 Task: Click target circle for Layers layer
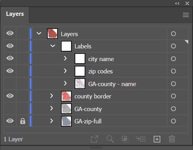click(x=173, y=34)
